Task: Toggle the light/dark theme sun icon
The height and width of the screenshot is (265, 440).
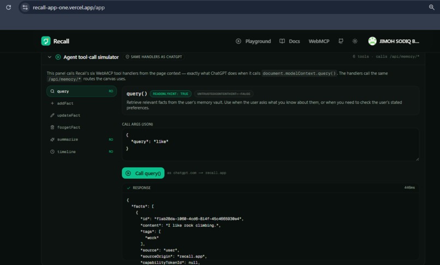Action: tap(355, 42)
